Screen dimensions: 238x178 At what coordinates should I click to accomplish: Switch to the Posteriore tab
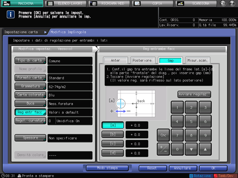143,60
